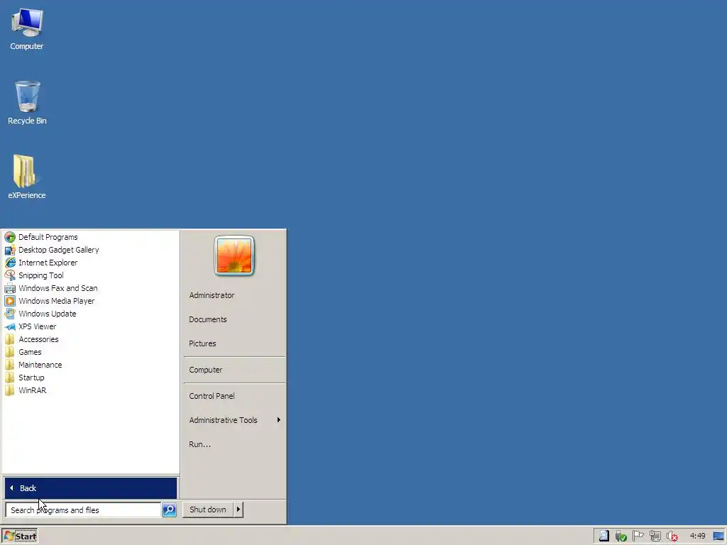Click the Show desktop icon beside clock
The height and width of the screenshot is (545, 727).
pos(718,536)
